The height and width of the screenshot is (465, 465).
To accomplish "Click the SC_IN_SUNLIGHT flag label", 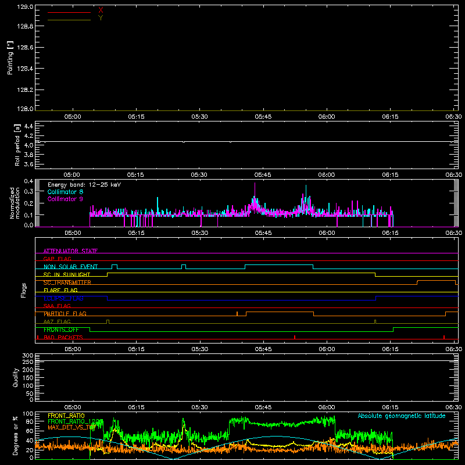I will click(67, 274).
